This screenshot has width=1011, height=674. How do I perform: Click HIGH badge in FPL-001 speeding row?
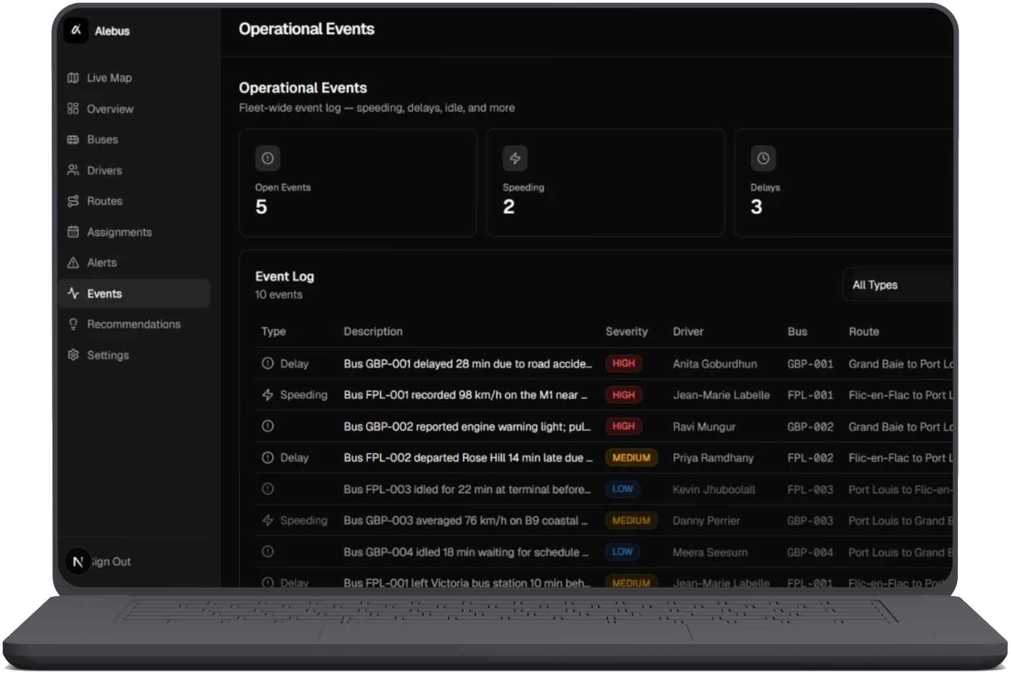point(623,395)
